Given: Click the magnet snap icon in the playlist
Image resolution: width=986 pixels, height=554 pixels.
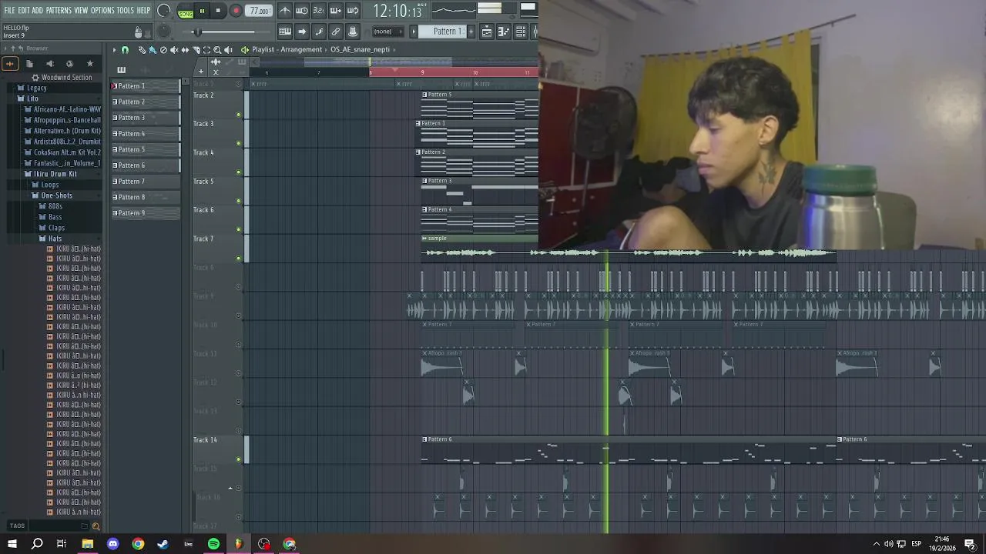Looking at the screenshot, I should pyautogui.click(x=125, y=49).
